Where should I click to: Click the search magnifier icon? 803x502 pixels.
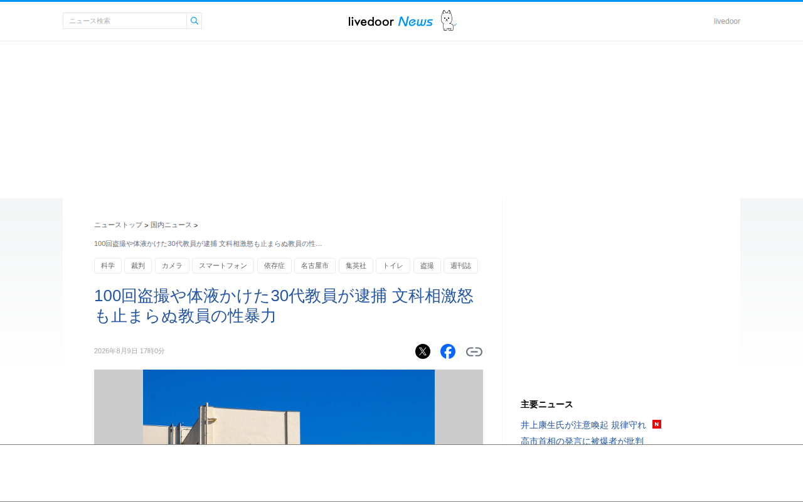pos(194,21)
